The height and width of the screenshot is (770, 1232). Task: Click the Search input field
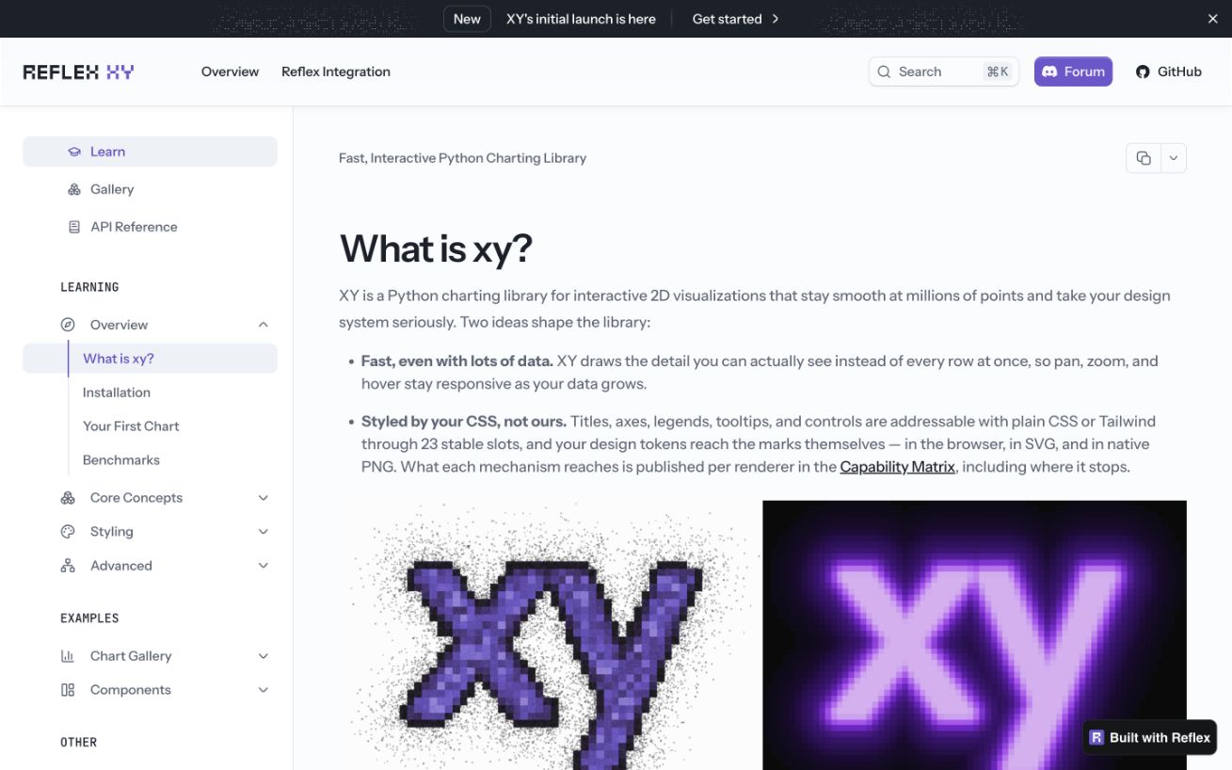coord(944,72)
